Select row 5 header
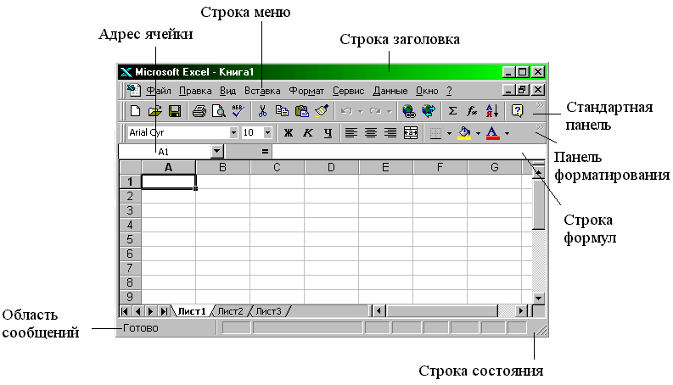Screen dimensions: 673x385 (130, 239)
